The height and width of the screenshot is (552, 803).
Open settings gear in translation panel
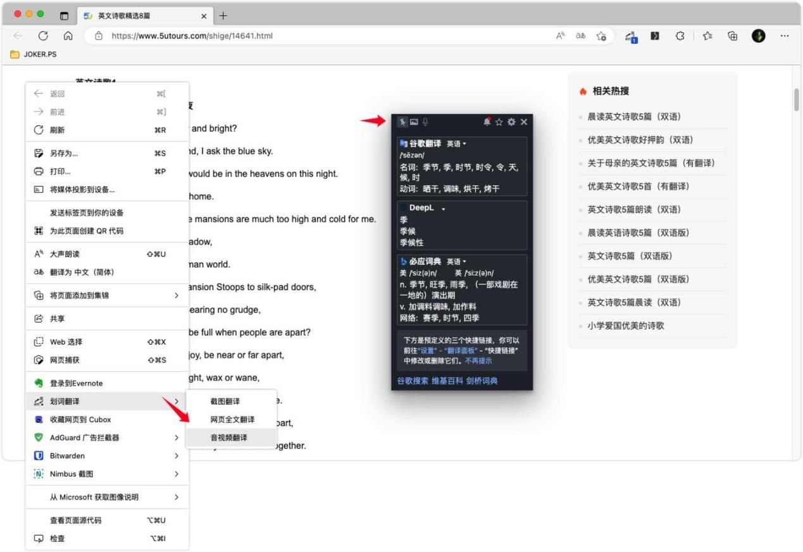click(511, 121)
